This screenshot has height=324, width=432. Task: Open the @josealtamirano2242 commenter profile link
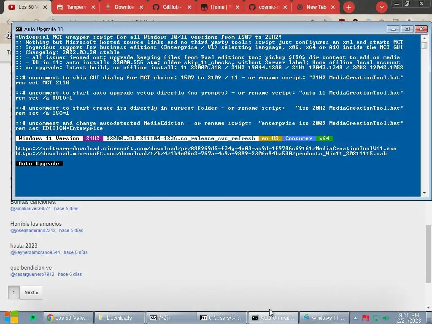point(33,230)
